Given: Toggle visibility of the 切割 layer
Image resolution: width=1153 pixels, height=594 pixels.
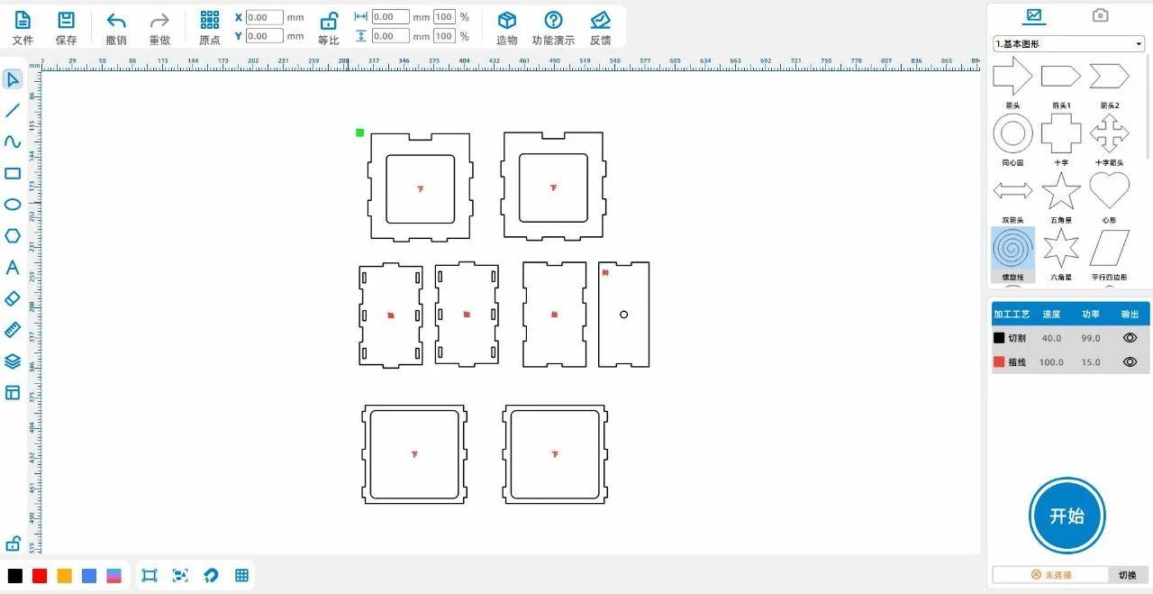Looking at the screenshot, I should tap(1130, 338).
